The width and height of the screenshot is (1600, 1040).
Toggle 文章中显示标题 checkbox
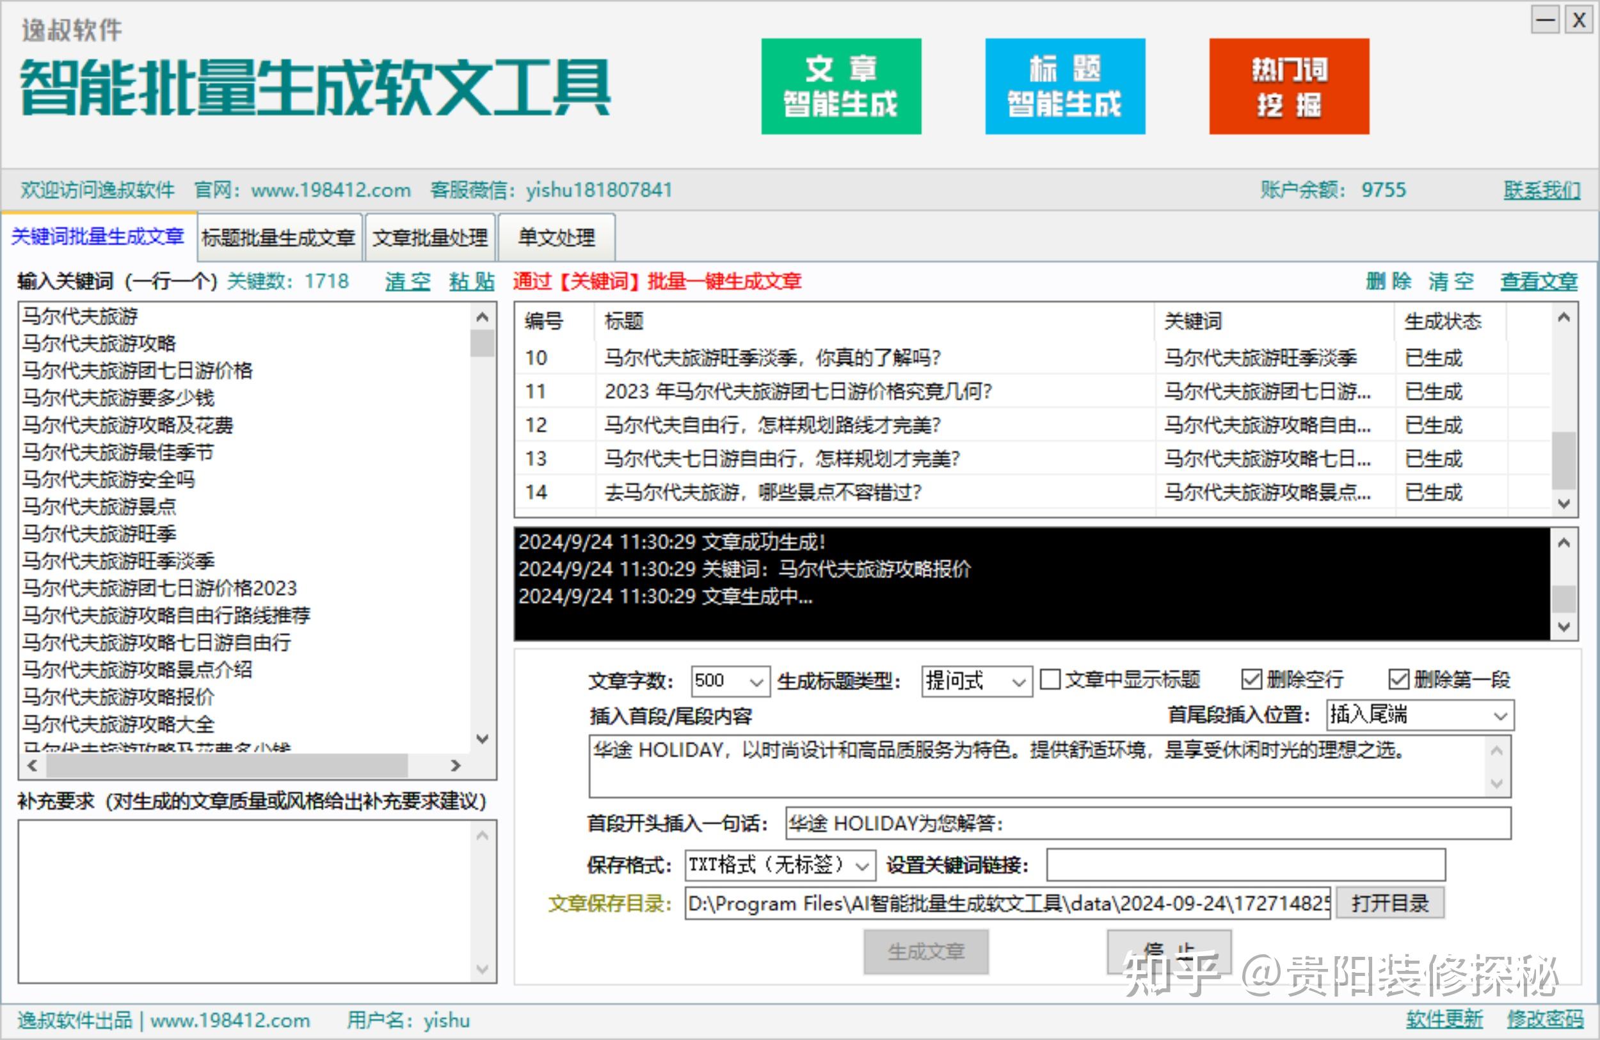pos(1050,679)
